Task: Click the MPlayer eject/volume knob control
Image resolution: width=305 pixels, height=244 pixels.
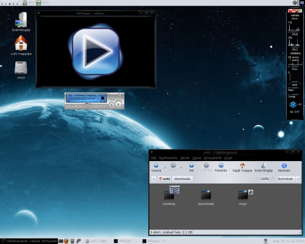Action: click(x=112, y=99)
